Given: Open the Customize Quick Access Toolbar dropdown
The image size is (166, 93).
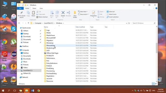Looking at the screenshot, I should tap(28, 5).
